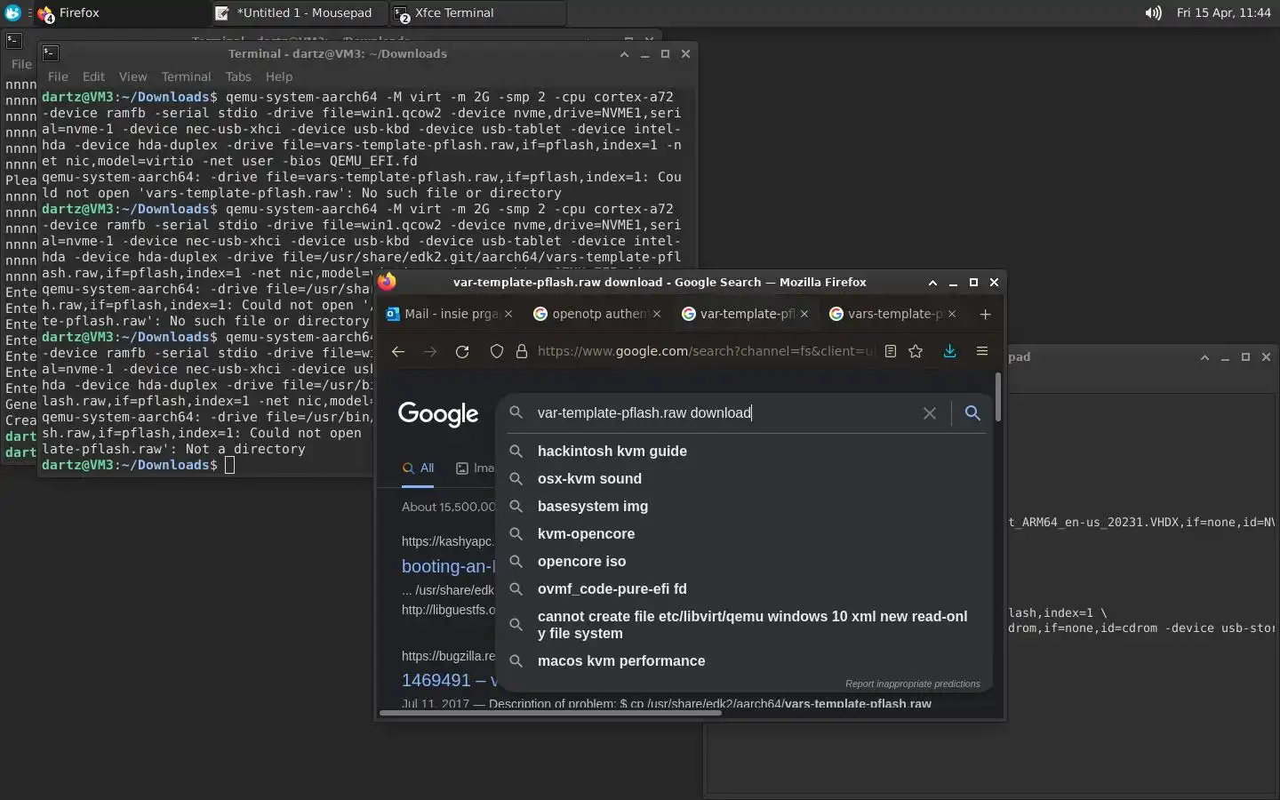Click Firefox logo in browser title bar
Viewport: 1280px width, 800px height.
388,282
